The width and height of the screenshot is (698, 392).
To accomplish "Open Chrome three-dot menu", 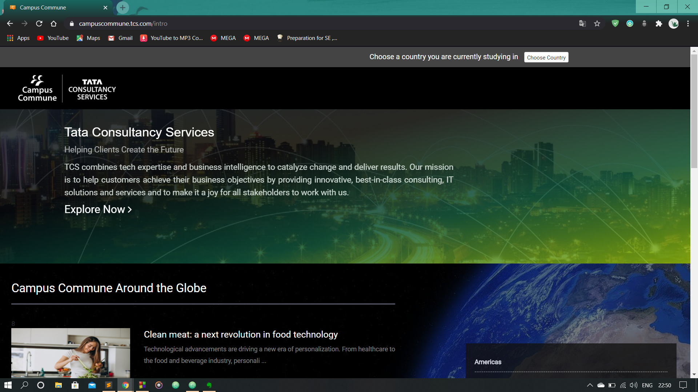I will click(688, 24).
